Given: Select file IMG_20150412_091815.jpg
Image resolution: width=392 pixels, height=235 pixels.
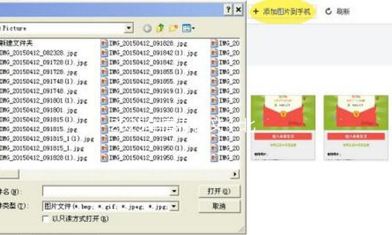Looking at the screenshot, I should (x=38, y=129).
